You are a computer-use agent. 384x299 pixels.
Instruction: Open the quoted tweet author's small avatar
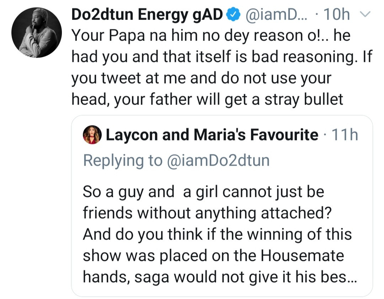tap(92, 135)
